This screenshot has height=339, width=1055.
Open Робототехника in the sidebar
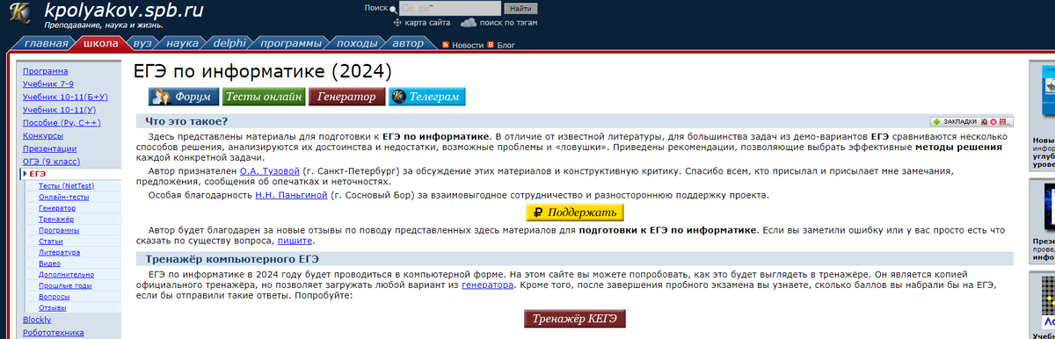pyautogui.click(x=54, y=333)
